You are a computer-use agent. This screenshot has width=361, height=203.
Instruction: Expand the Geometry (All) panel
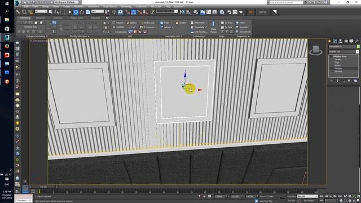[174, 36]
